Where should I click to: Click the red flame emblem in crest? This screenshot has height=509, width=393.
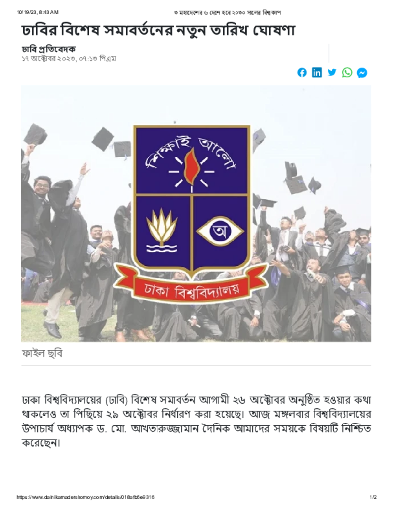click(191, 166)
